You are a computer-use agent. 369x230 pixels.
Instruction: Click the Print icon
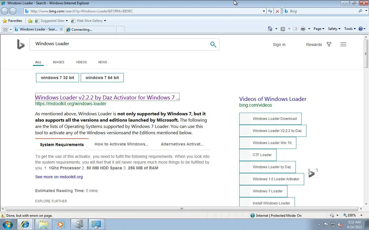303,29
